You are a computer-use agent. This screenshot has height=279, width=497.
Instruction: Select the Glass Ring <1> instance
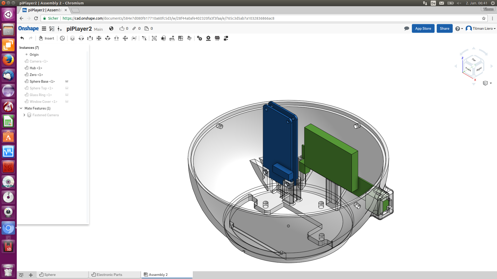point(41,95)
